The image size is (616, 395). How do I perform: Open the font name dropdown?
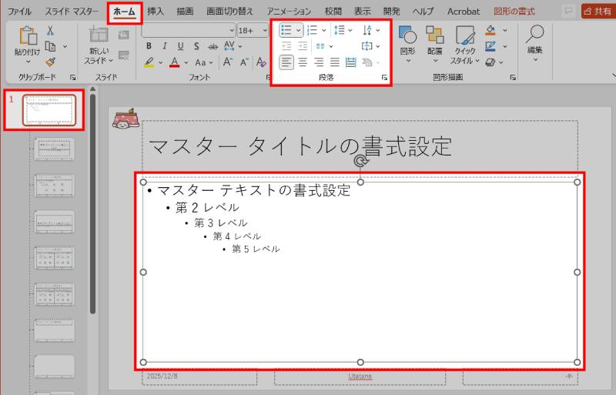pos(232,31)
